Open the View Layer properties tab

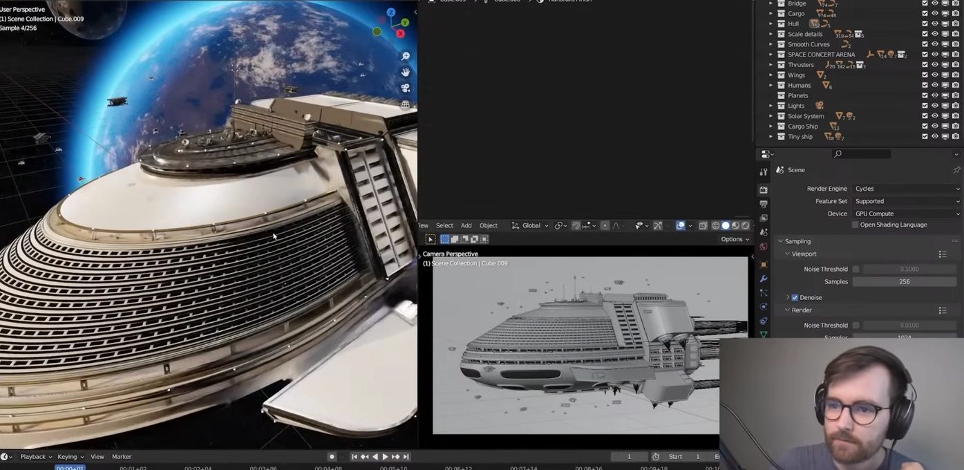tap(764, 218)
